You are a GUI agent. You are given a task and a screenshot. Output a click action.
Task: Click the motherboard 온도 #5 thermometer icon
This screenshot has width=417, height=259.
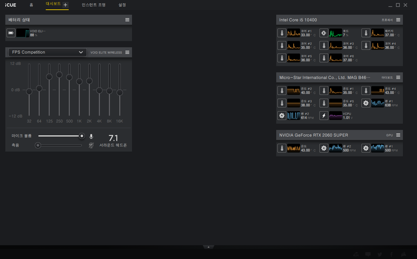tap(324, 103)
